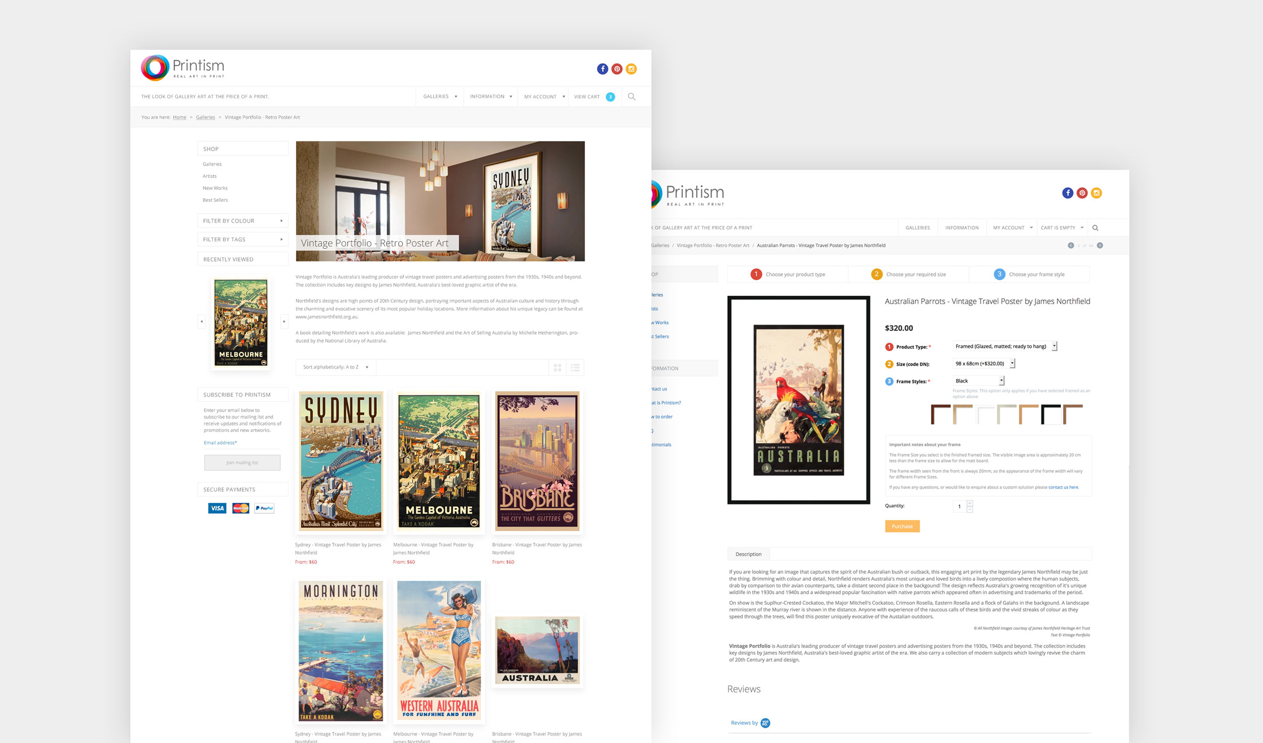Image resolution: width=1263 pixels, height=743 pixels.
Task: Click the Purchase button
Action: [902, 526]
